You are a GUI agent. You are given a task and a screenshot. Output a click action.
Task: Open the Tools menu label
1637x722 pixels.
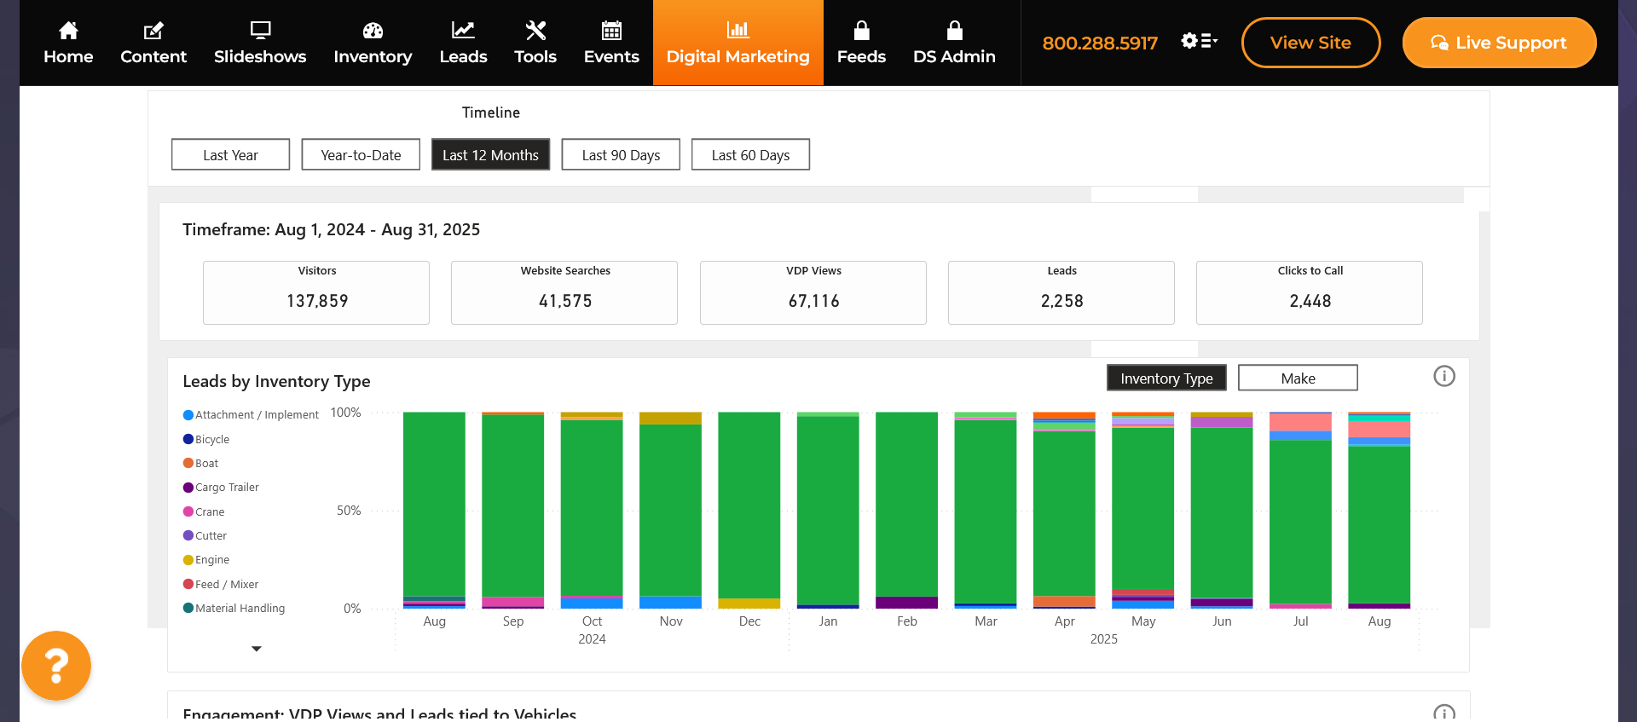pos(535,56)
